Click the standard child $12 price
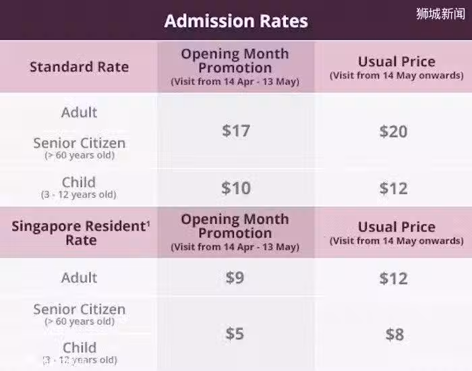This screenshot has width=472, height=371. [393, 188]
